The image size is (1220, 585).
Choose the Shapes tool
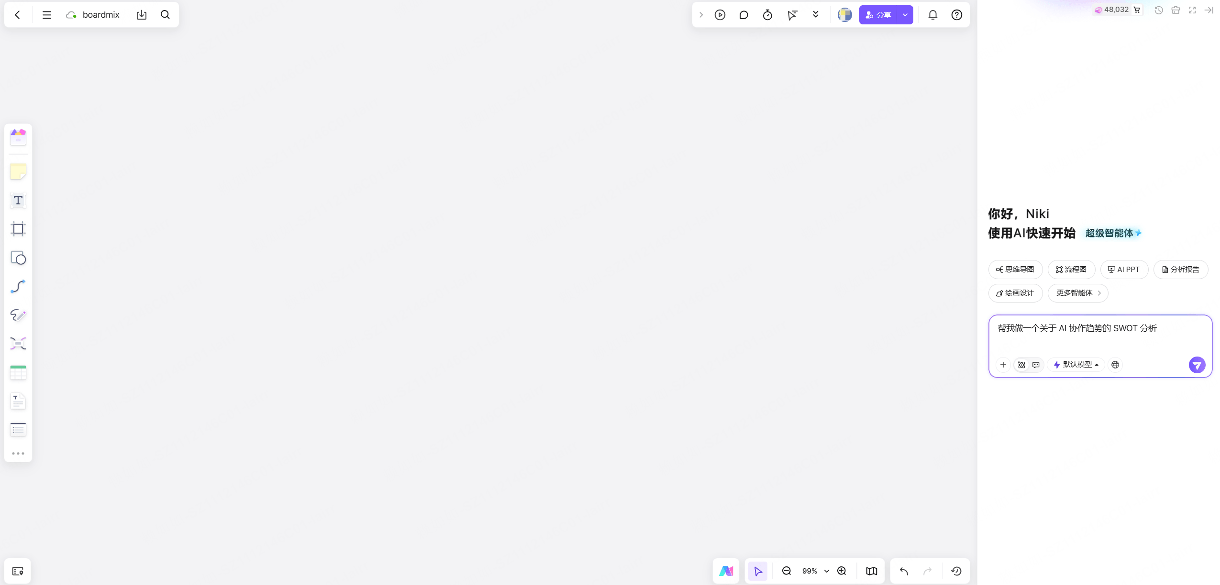click(x=18, y=258)
